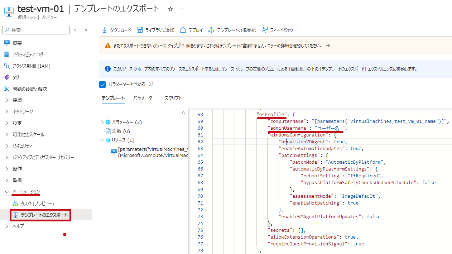Click "bypassPlatformSafetyChecksOnUserSchedule" on line 68
The height and width of the screenshot is (254, 452).
click(x=359, y=183)
